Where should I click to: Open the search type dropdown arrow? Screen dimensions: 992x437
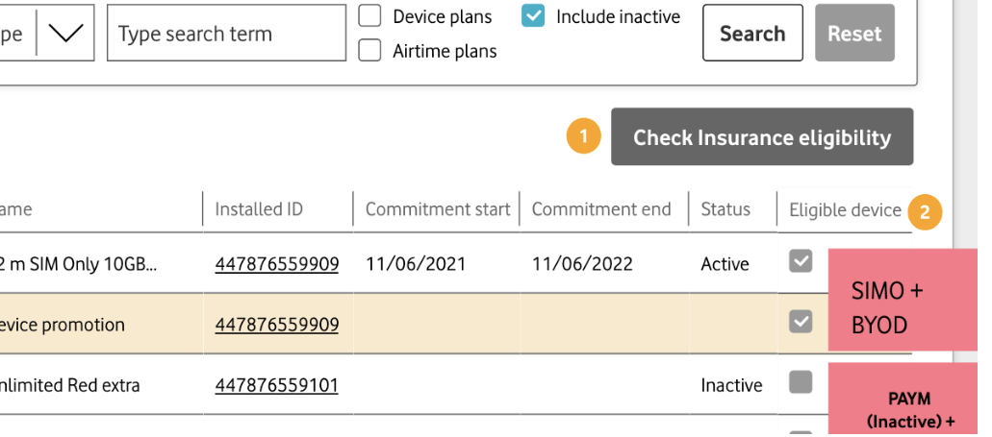point(65,33)
